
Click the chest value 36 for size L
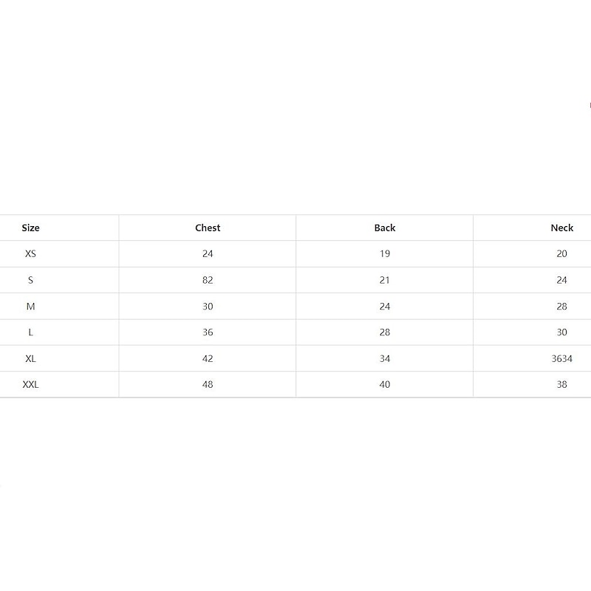(208, 332)
